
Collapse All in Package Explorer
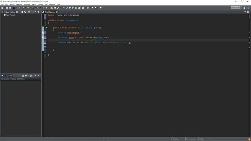coord(22,12)
